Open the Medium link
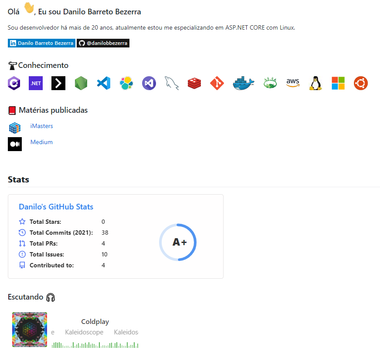This screenshot has height=354, width=387. tap(41, 142)
